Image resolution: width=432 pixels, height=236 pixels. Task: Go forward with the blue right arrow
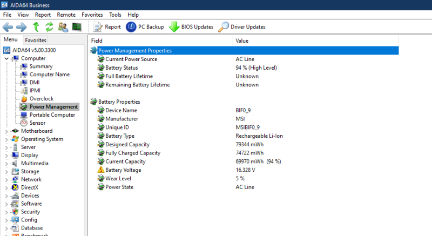22,27
